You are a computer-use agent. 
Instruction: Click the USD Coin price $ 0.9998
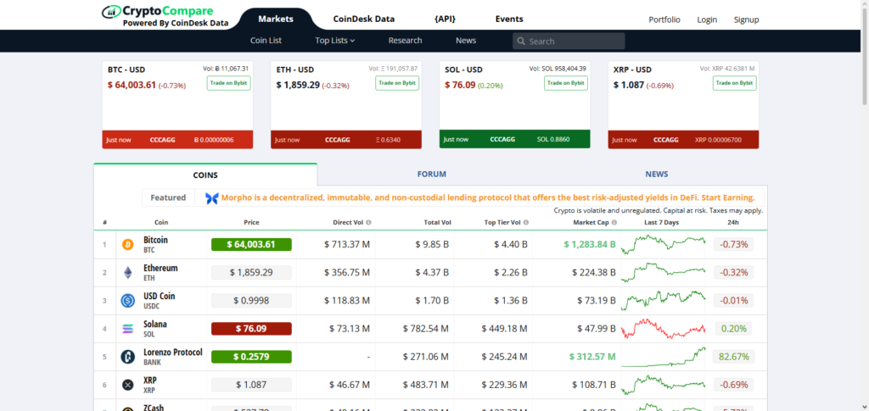coord(251,300)
